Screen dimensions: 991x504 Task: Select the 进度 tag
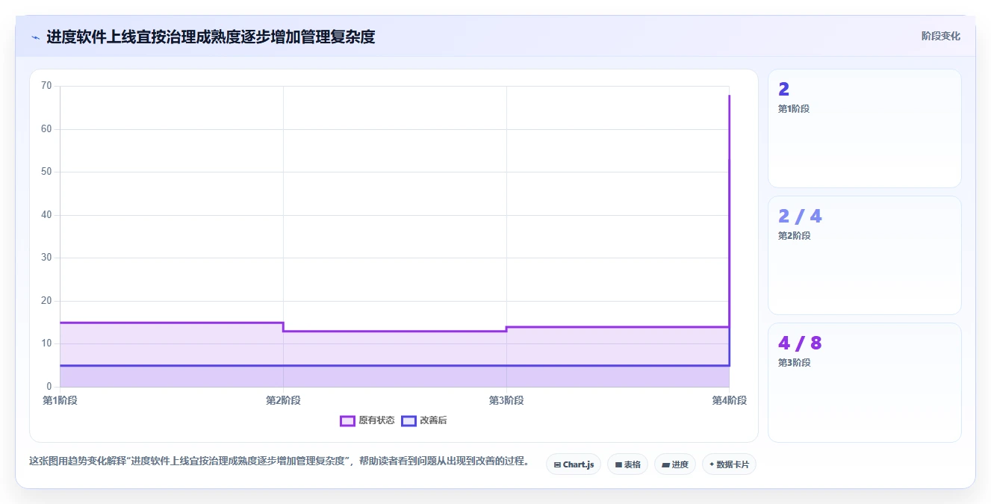click(675, 464)
